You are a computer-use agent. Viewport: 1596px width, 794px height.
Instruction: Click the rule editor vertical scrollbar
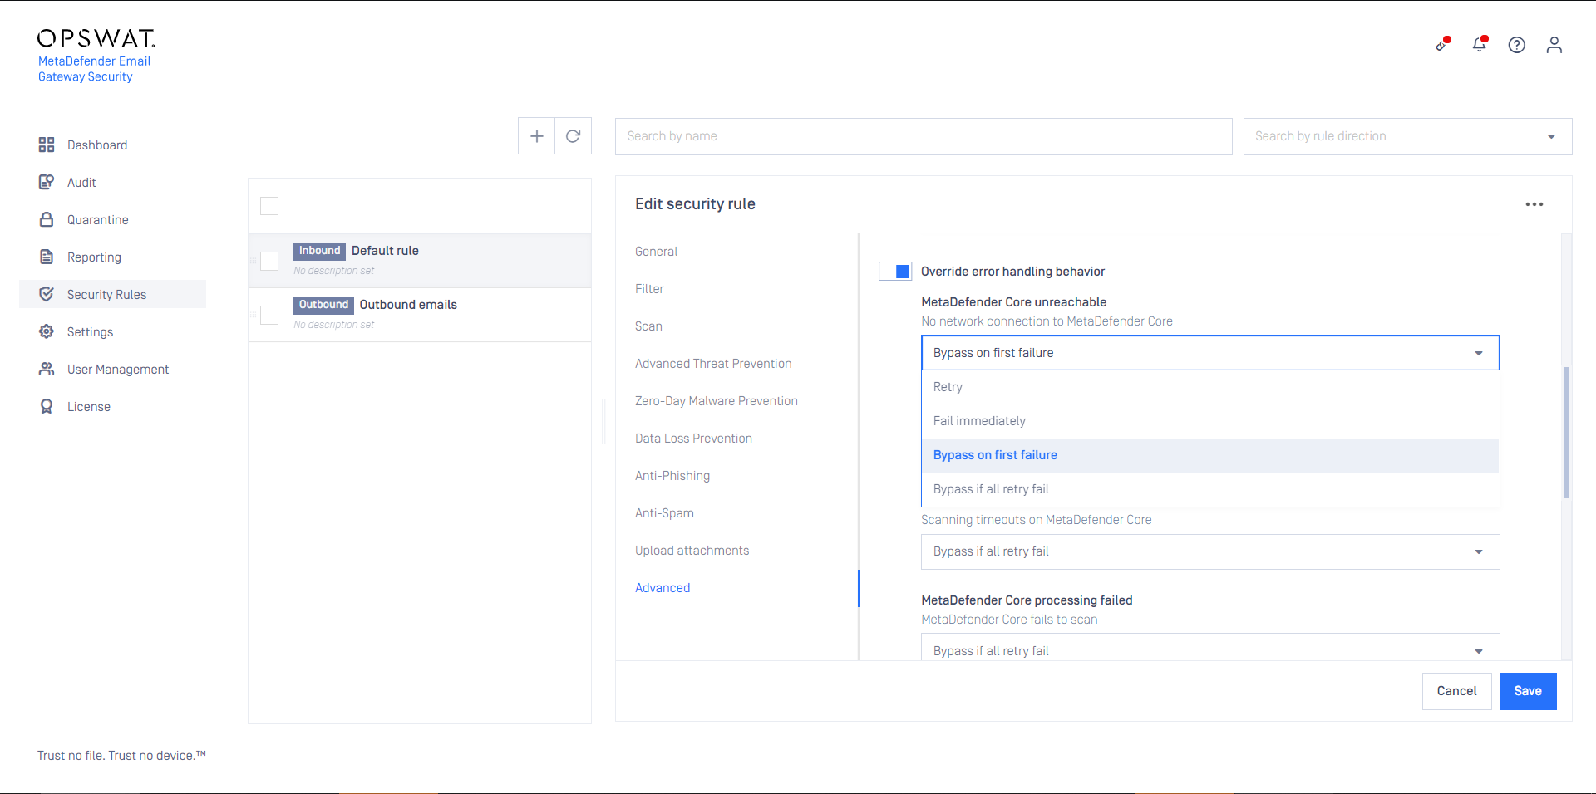(1566, 432)
